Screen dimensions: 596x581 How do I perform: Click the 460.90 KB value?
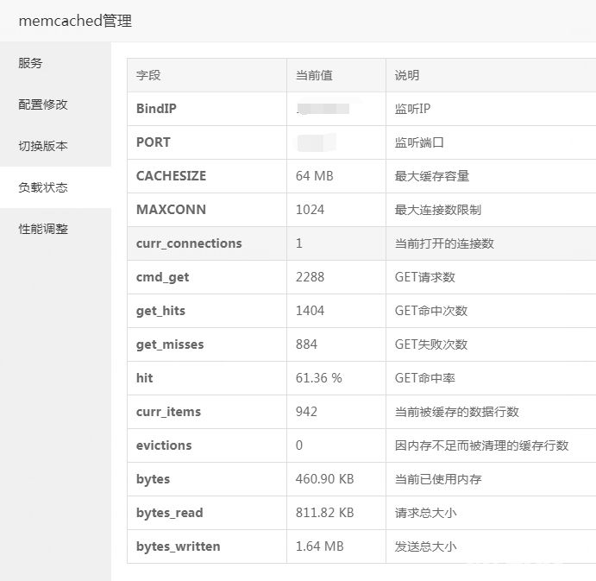[x=325, y=479]
